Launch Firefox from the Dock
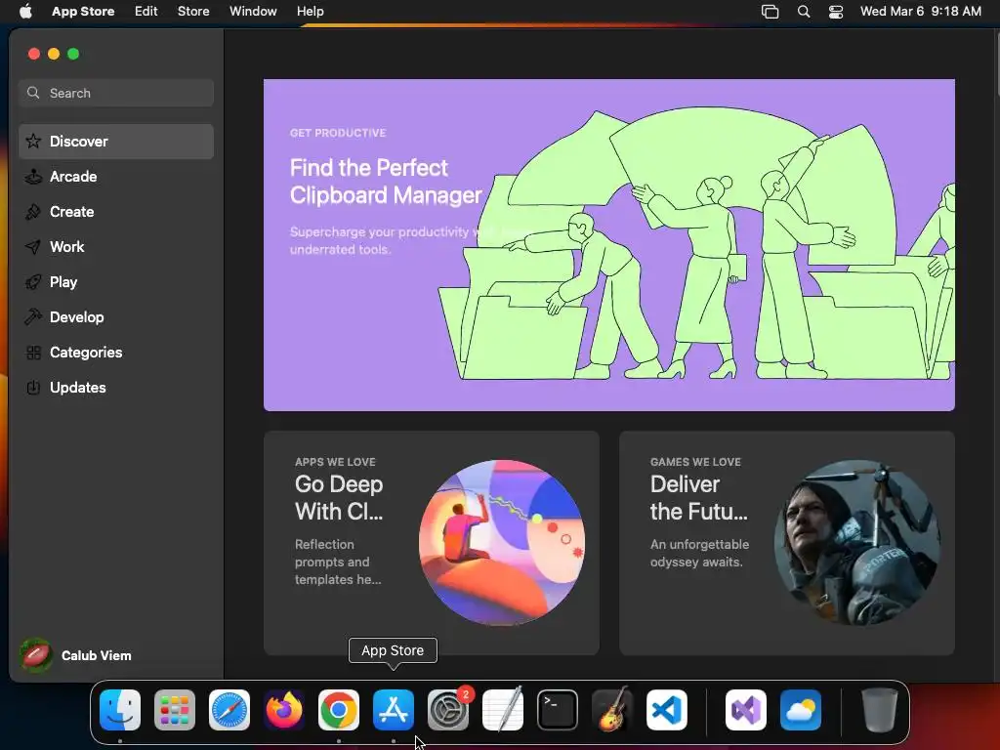This screenshot has width=1000, height=750. [x=284, y=710]
